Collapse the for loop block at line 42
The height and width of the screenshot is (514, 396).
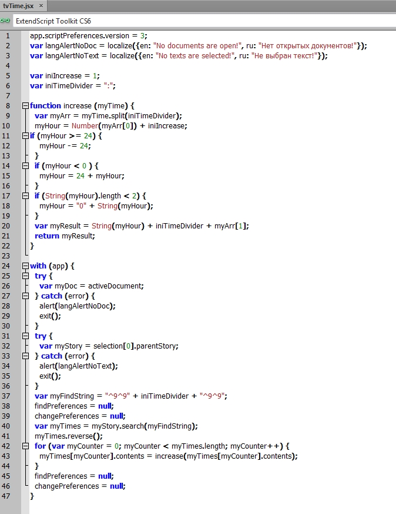[x=25, y=446]
